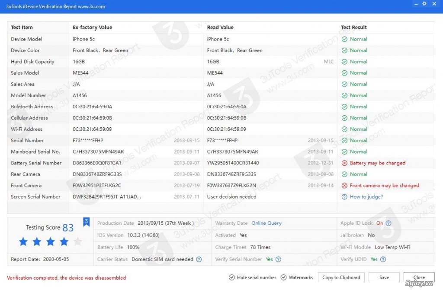Click red X icon for Battery changed
The image size is (443, 290).
point(344,163)
